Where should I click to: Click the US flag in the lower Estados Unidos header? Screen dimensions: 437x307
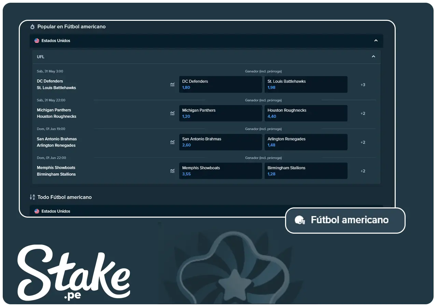click(37, 211)
